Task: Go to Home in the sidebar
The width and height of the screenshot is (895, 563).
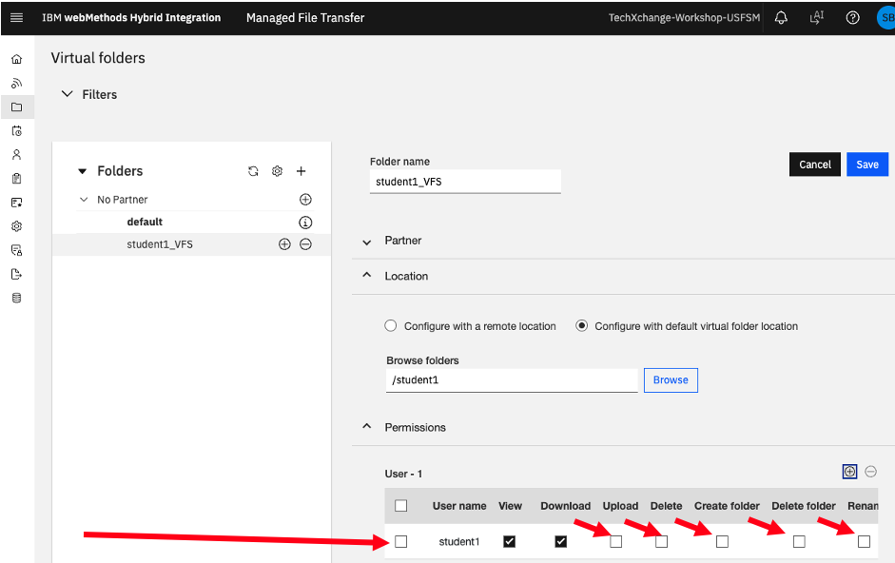Action: tap(16, 59)
